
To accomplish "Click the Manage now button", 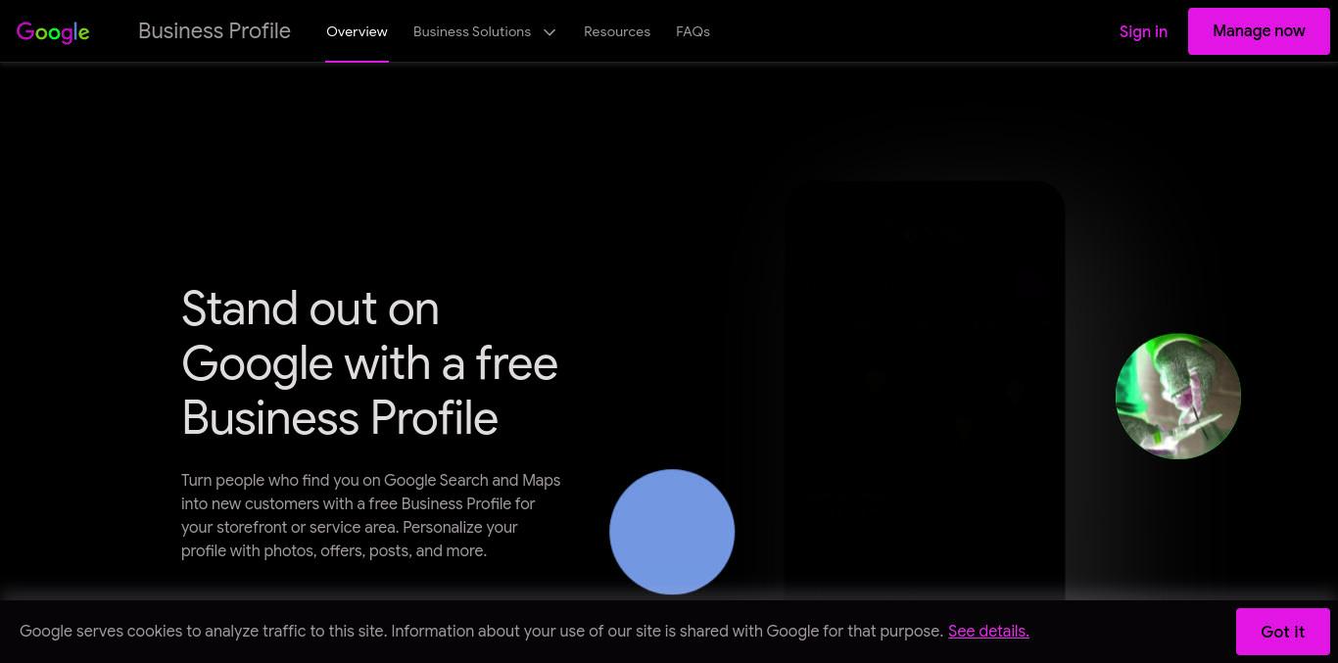I will point(1259,31).
